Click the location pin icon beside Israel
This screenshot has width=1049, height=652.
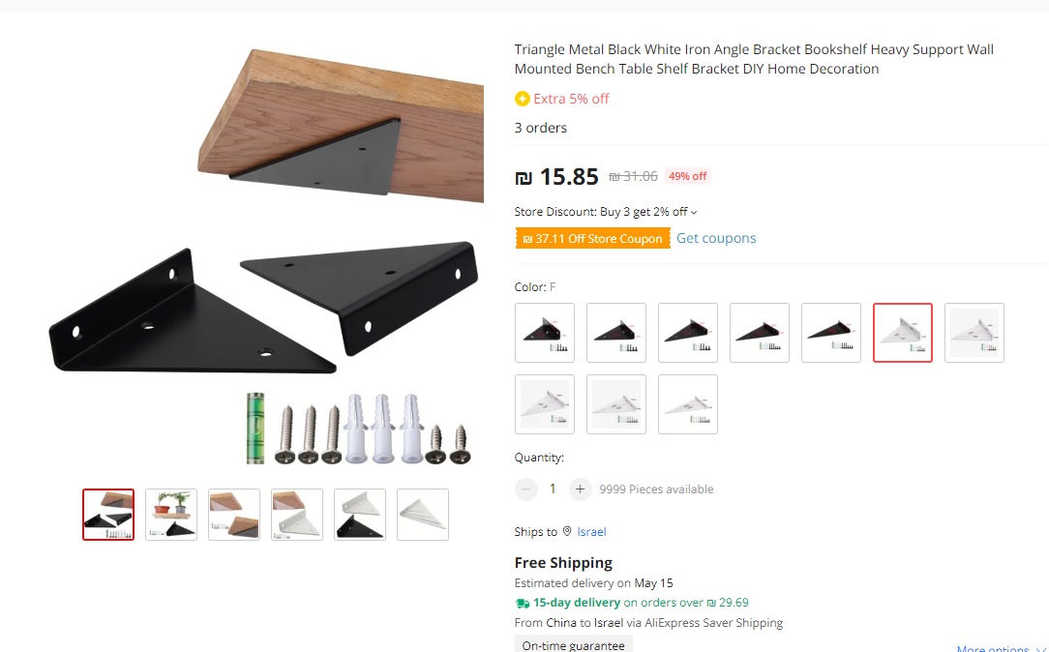click(567, 531)
